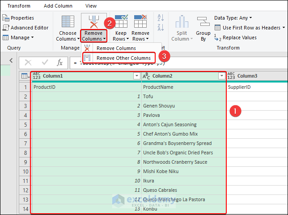Image resolution: width=288 pixels, height=215 pixels.
Task: Click the Use First Row as Headers icon
Action: coord(217,28)
